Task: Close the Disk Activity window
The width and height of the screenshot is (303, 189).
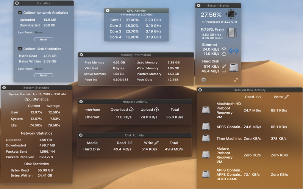Action: tap(81, 135)
